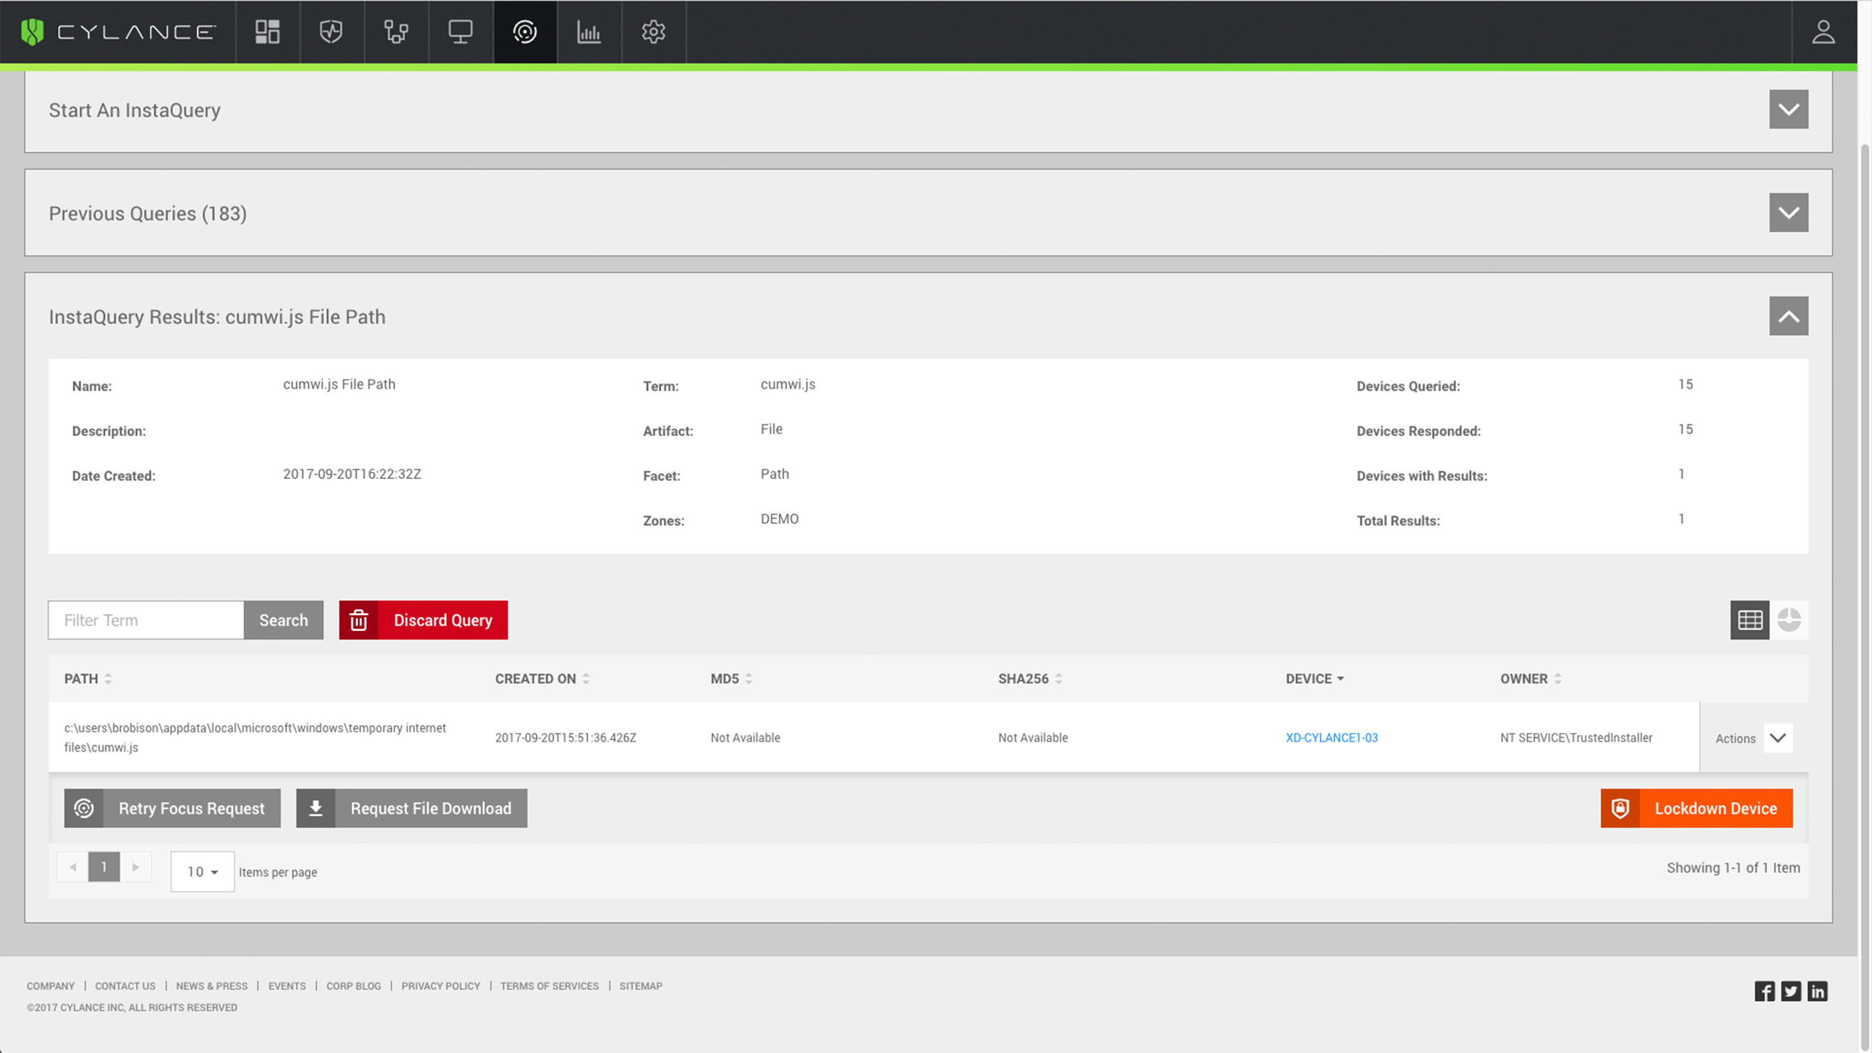Screen dimensions: 1872x1053
Task: Open Cylance Facebook page icon
Action: [x=1765, y=991]
